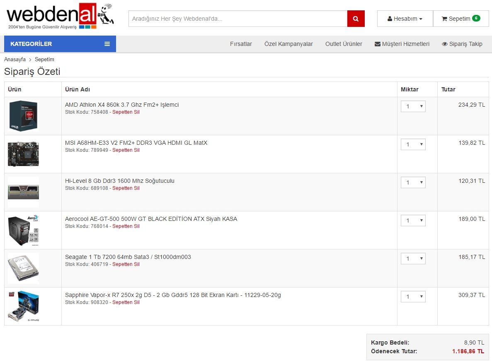Open Aerocool AE-GT-500 product link
The width and height of the screenshot is (492, 364).
pos(151,219)
